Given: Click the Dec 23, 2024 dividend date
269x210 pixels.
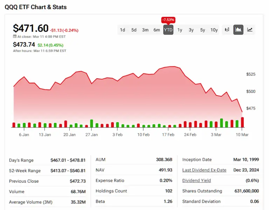Looking at the screenshot, I should click(246, 170).
